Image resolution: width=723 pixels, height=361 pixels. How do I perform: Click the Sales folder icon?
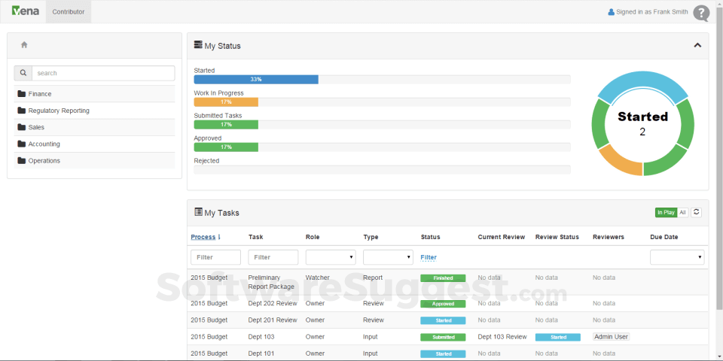21,127
